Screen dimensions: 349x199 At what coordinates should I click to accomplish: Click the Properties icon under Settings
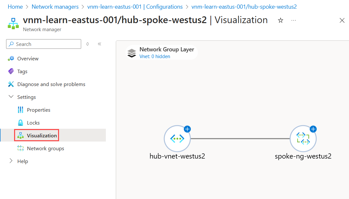click(21, 110)
